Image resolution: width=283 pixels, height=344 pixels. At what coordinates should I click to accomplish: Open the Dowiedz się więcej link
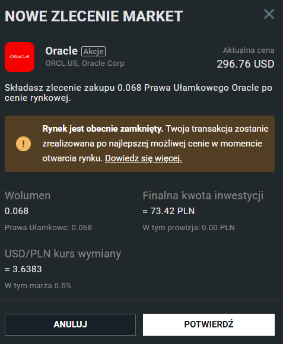coord(144,158)
